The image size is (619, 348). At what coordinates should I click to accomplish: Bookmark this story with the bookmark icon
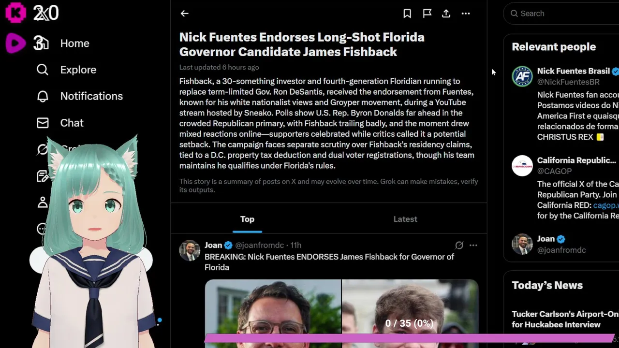pyautogui.click(x=407, y=14)
